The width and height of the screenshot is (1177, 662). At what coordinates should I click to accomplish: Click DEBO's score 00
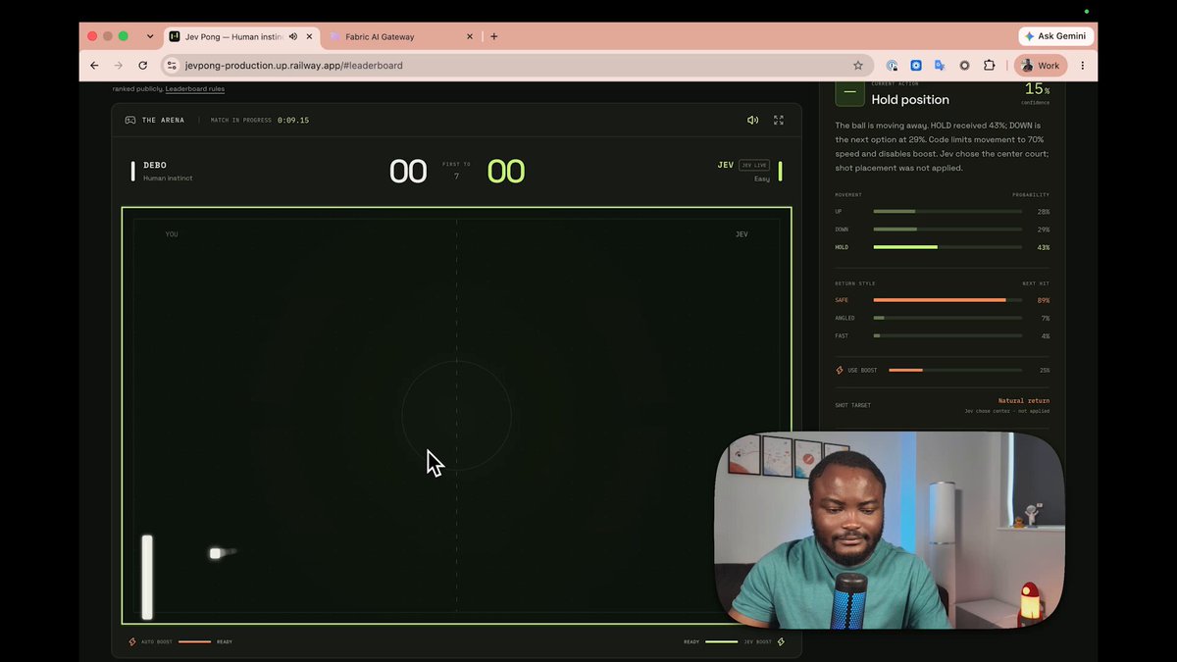coord(408,172)
